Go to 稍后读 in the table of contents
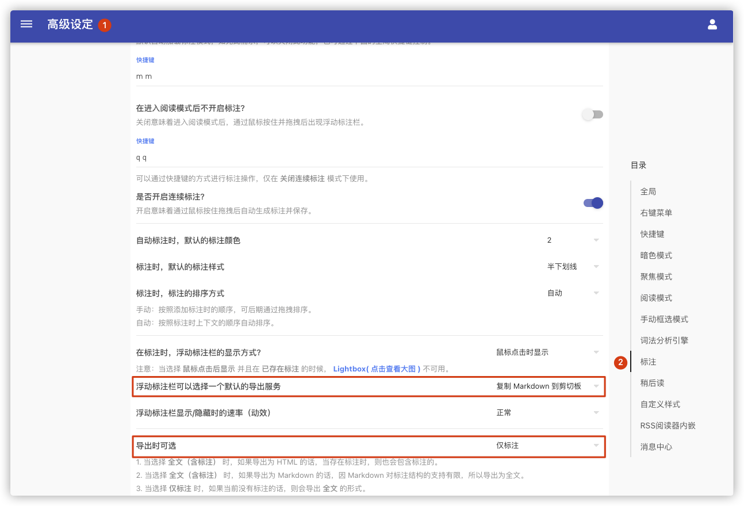 [652, 383]
